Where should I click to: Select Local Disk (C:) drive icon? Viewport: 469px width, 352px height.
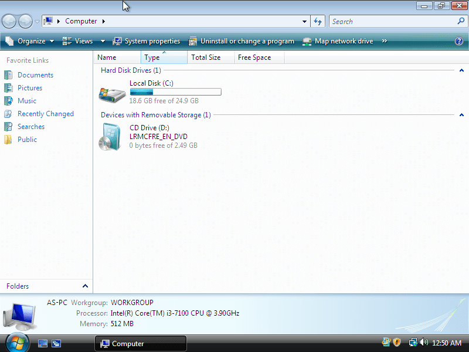(x=112, y=95)
